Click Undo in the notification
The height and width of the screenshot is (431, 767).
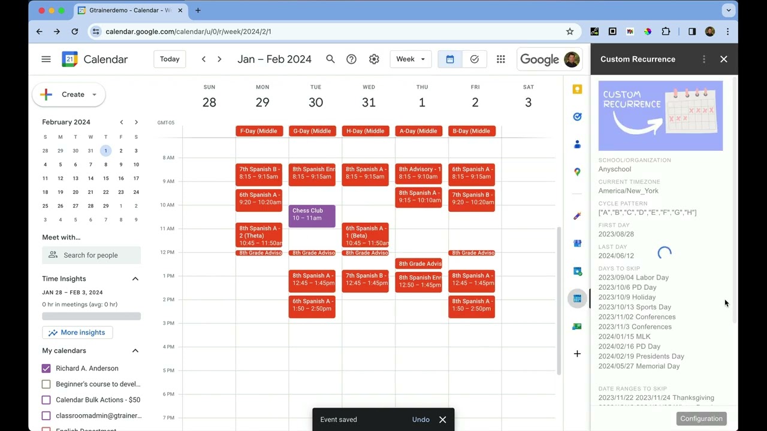(421, 420)
